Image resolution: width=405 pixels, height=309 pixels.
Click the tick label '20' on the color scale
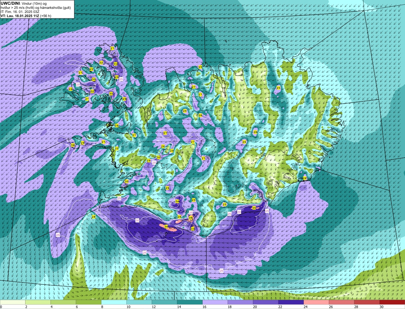255,307
